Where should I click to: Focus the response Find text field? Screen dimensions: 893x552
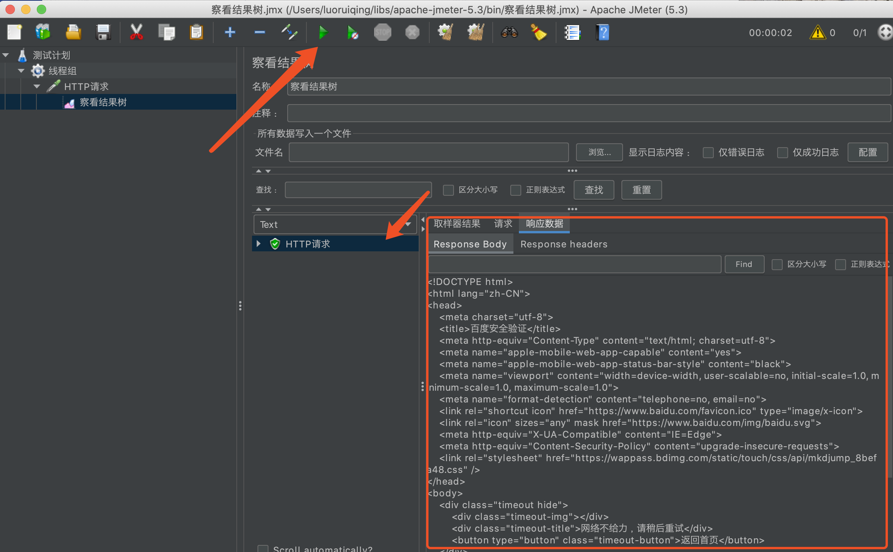pos(574,264)
